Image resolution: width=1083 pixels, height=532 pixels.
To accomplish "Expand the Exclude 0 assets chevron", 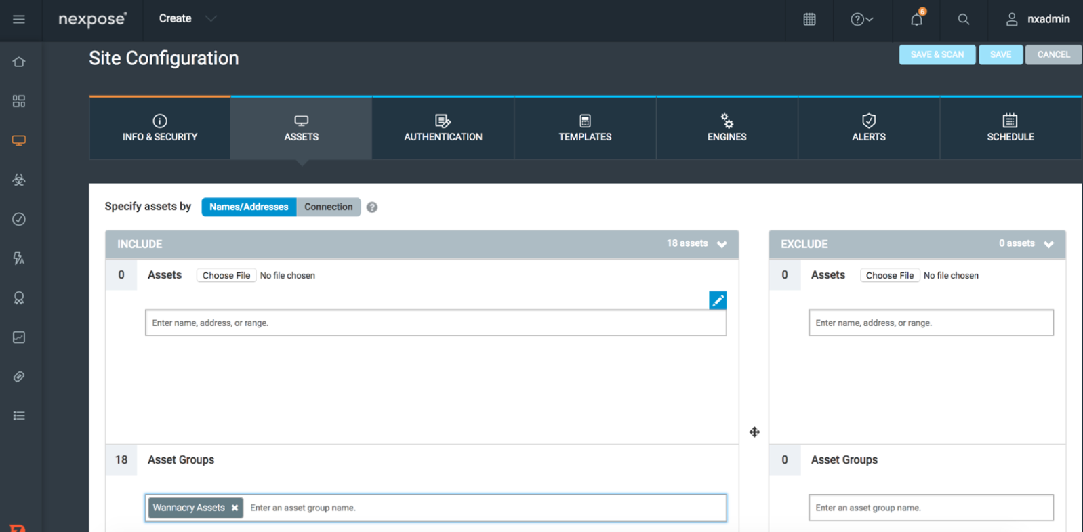I will click(1048, 244).
